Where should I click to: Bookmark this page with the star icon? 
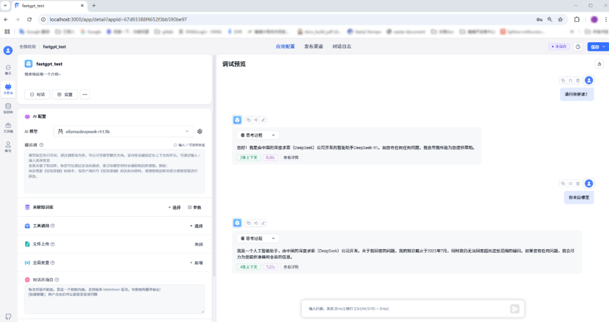click(x=560, y=19)
